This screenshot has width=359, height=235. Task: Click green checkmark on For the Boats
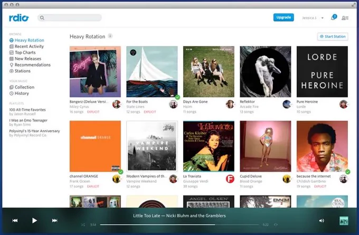(177, 97)
